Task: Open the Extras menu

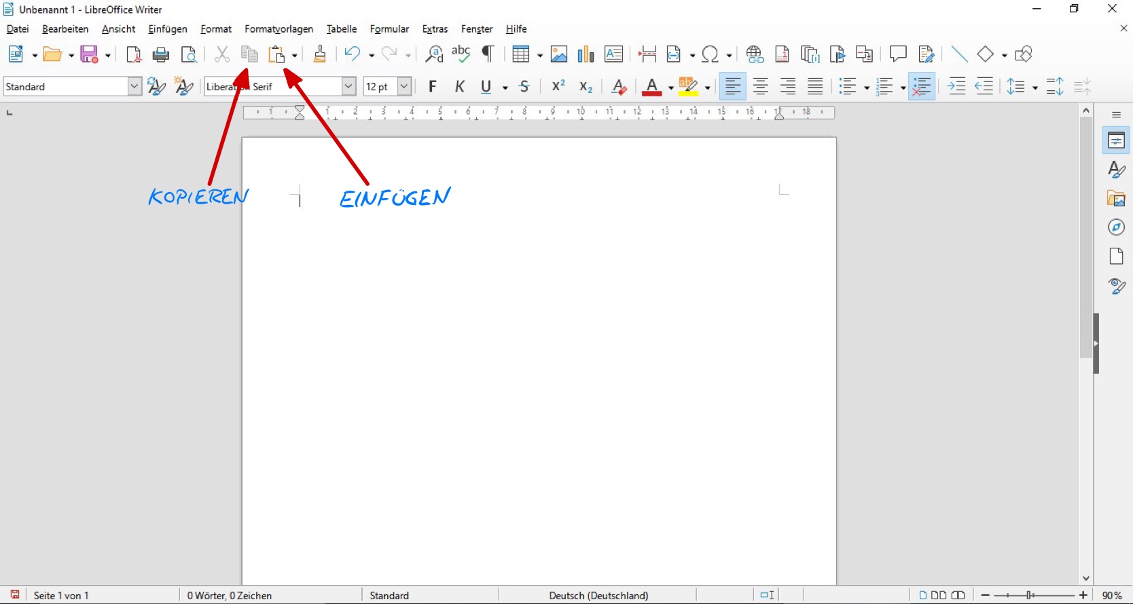Action: click(x=435, y=29)
